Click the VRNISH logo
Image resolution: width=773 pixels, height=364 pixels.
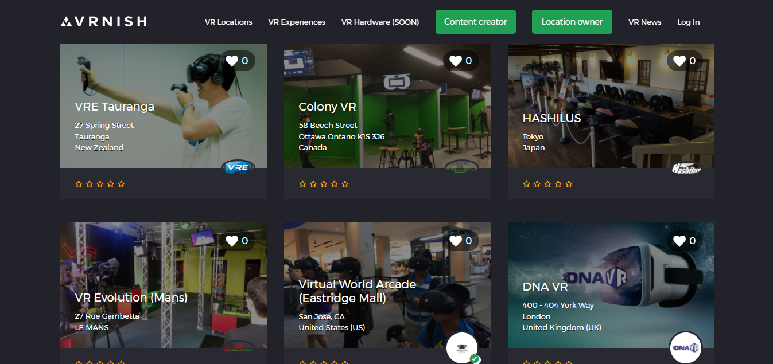(x=103, y=22)
